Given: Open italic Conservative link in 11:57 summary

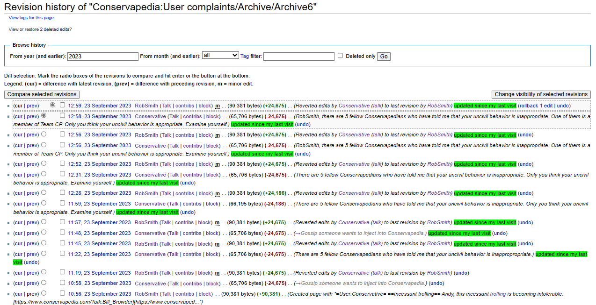Looking at the screenshot, I should [x=354, y=223].
